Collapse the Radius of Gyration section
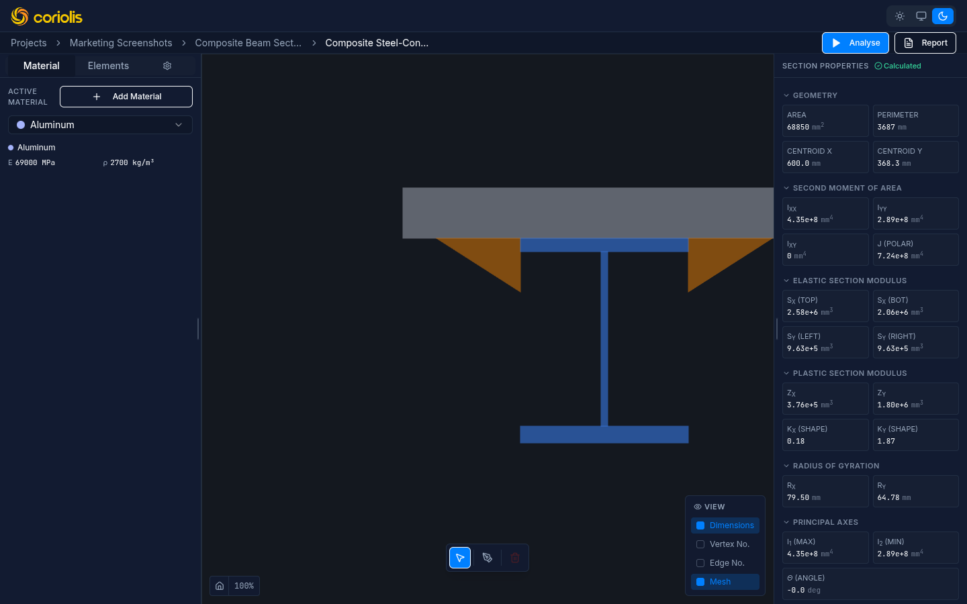The image size is (967, 604). tap(831, 466)
